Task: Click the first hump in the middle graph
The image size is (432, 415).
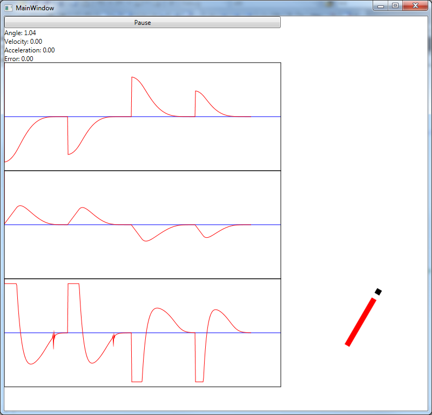Action: click(20, 206)
